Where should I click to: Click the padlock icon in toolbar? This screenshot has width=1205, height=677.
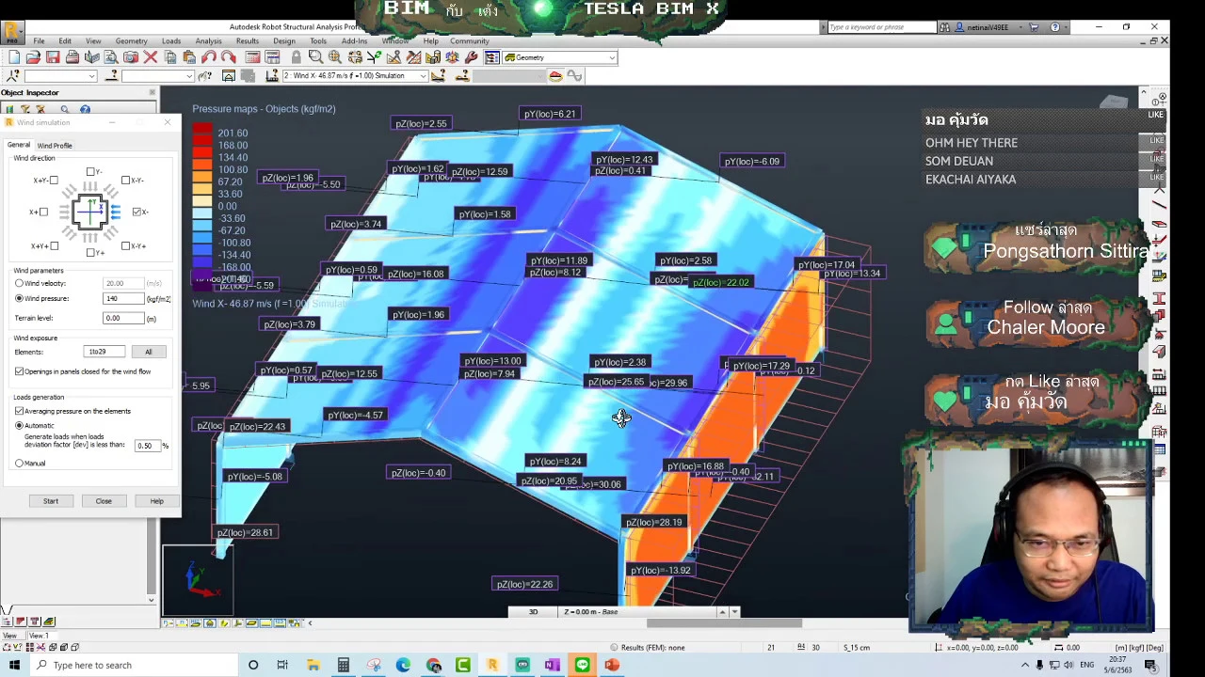coord(296,57)
